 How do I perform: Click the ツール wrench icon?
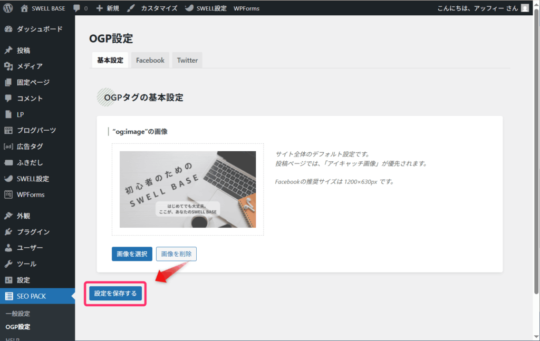click(8, 264)
